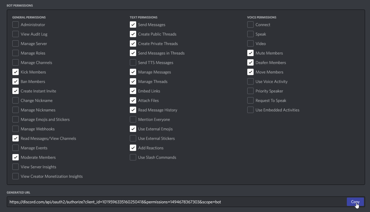Check the Connect voice permission

pos(250,24)
